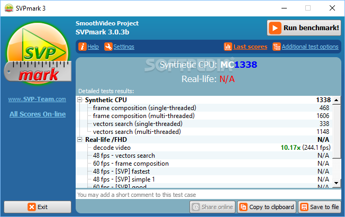The height and width of the screenshot is (217, 345).
Task: Click the 10.17x (244.1 fps) value
Action: pyautogui.click(x=306, y=148)
